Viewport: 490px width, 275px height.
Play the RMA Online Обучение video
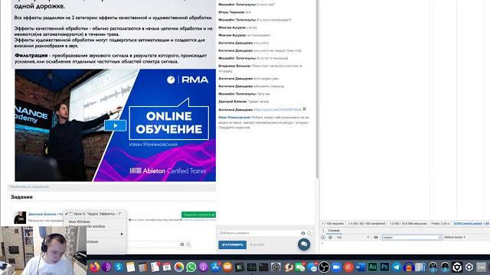tap(116, 125)
